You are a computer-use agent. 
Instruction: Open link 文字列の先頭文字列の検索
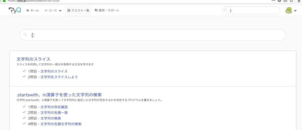coord(61,124)
